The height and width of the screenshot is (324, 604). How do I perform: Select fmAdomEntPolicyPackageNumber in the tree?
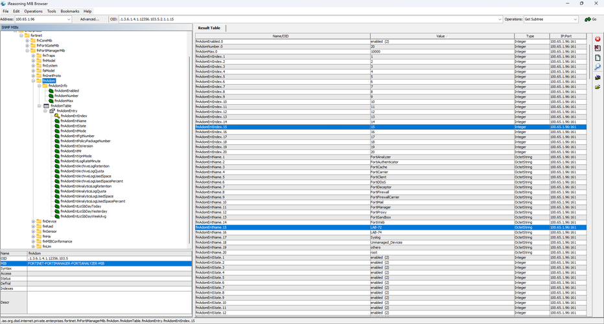[85, 141]
